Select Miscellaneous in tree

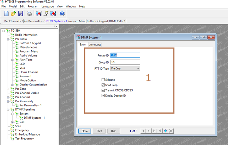28,47
